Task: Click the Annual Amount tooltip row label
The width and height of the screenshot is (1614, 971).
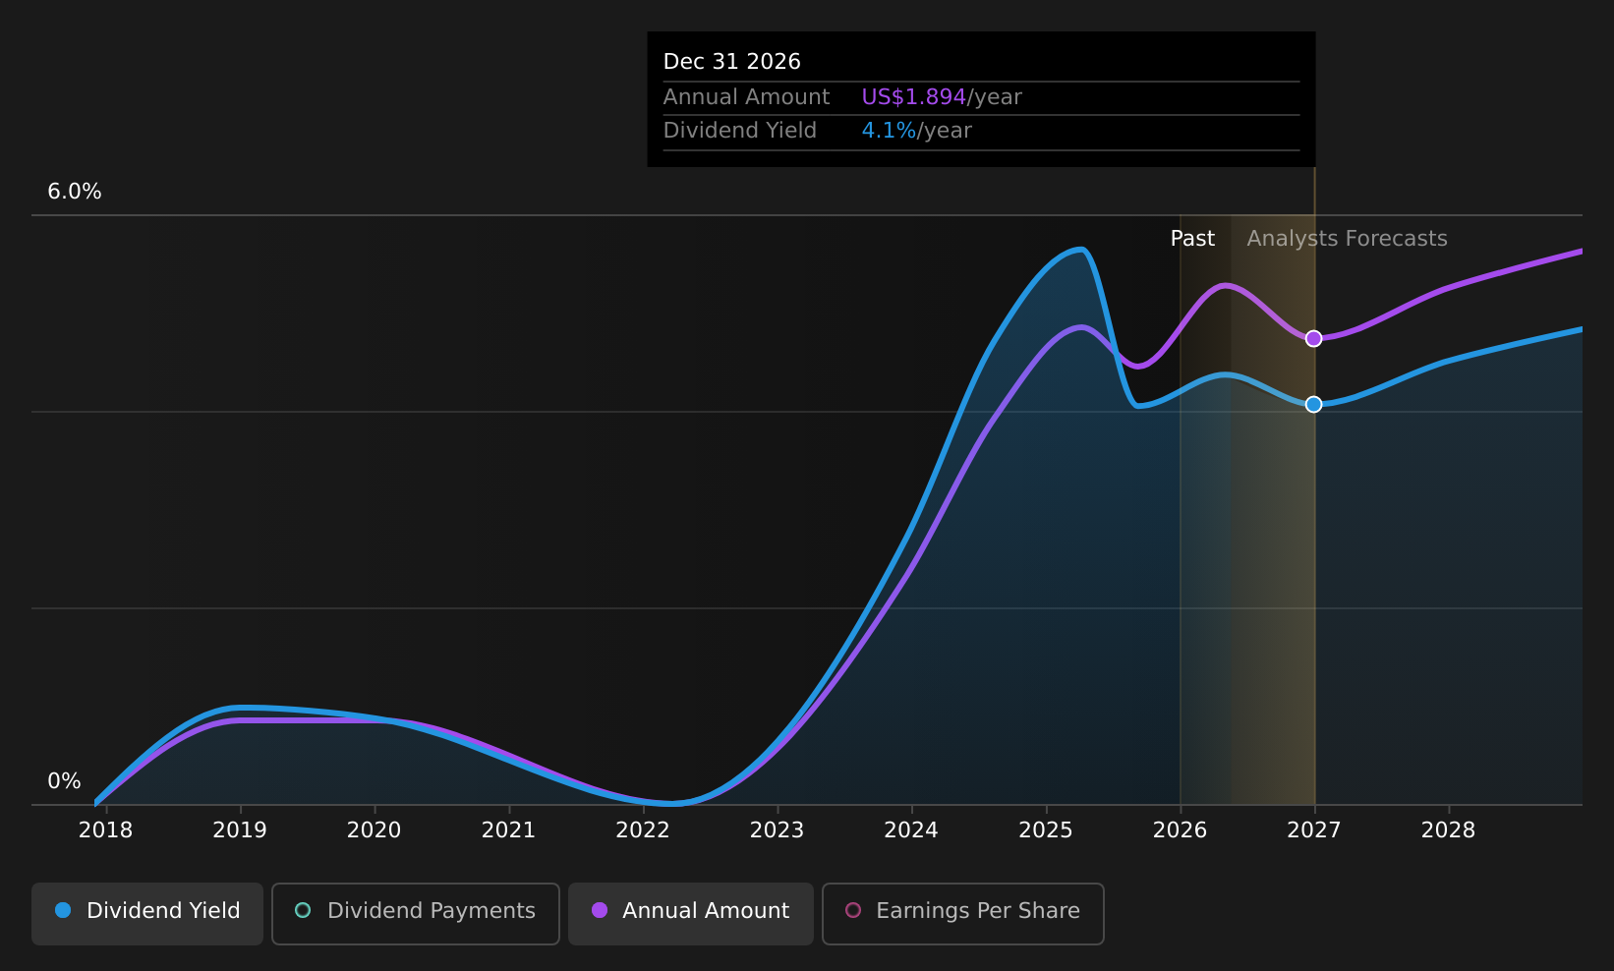Action: click(747, 97)
